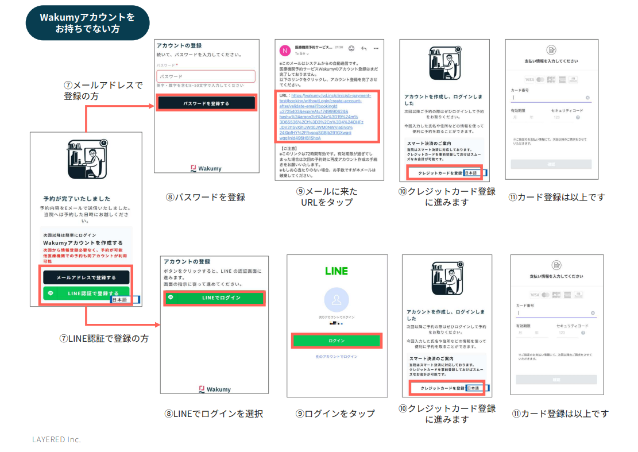Tap the green LINE認証で登録する button
This screenshot has height=452, width=638.
(86, 293)
